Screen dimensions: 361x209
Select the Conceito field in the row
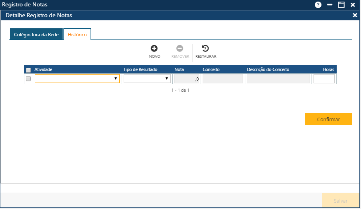[223, 79]
